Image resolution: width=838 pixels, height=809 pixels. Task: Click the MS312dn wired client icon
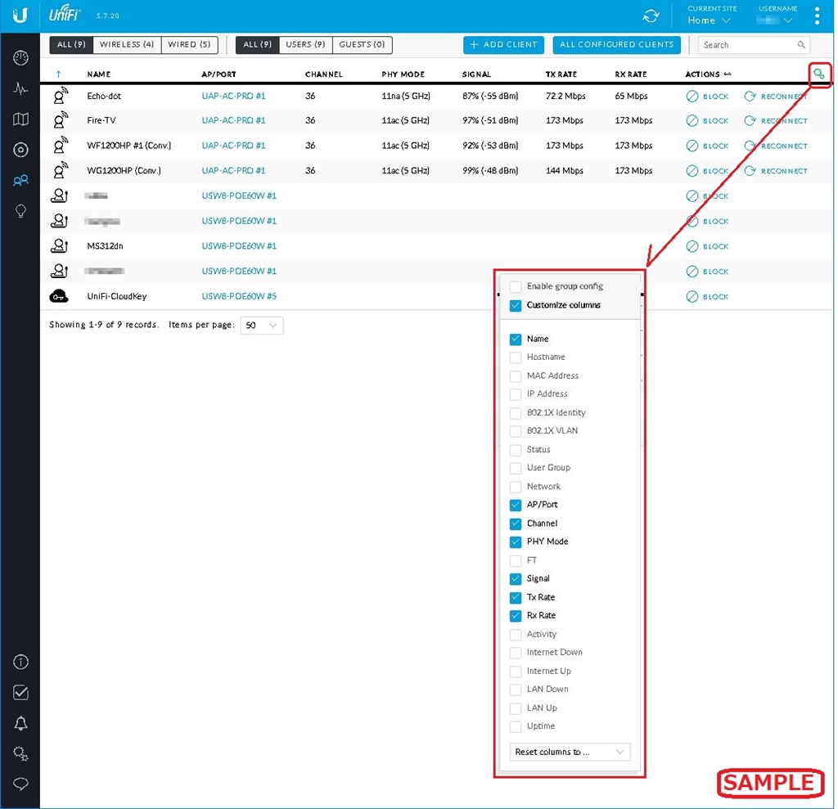(x=59, y=245)
